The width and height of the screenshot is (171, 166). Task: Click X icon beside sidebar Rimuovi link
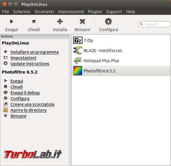click(x=6, y=116)
